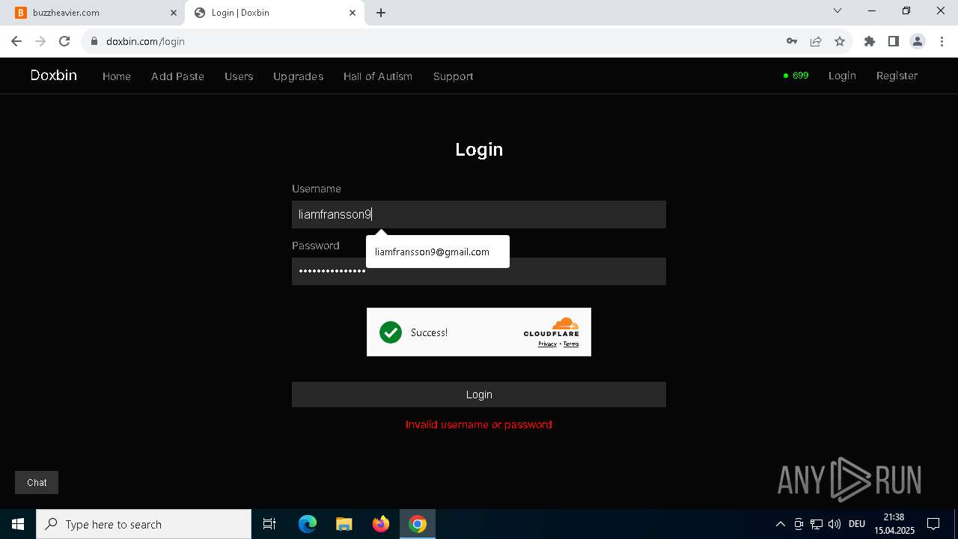
Task: Close the buzzheavier.com tab
Action: click(x=174, y=13)
